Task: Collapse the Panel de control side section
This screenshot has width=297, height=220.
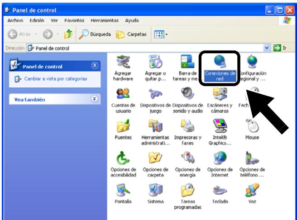Action: (x=95, y=66)
